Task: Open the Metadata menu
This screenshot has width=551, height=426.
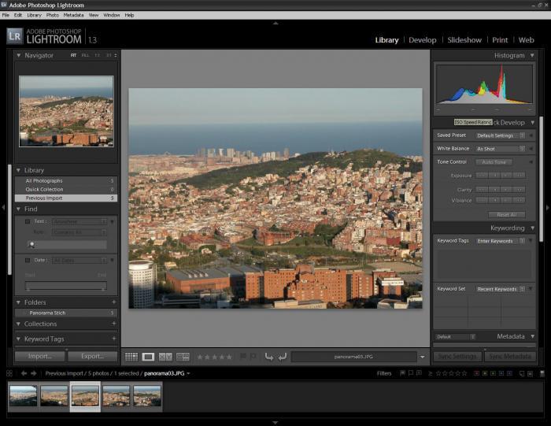Action: [73, 15]
